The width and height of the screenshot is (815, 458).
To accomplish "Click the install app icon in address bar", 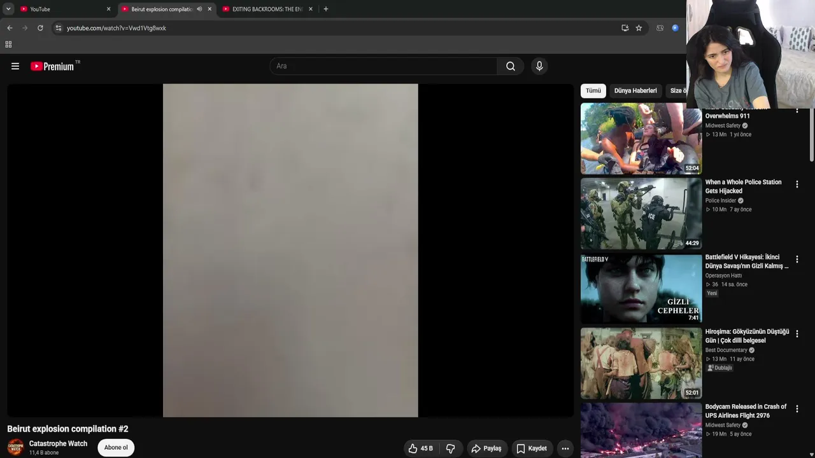I will [625, 28].
